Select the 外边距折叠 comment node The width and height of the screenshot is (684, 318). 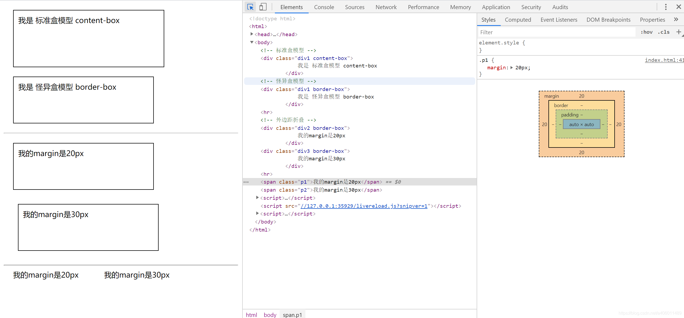click(x=288, y=120)
